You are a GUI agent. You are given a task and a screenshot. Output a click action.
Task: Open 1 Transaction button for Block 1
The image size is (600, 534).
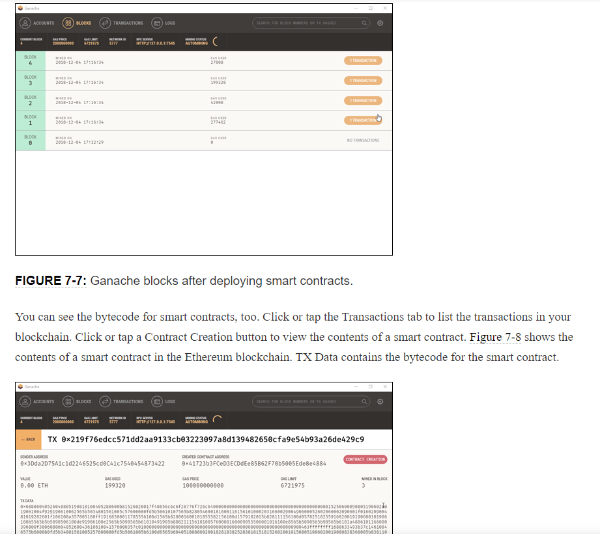coord(363,120)
